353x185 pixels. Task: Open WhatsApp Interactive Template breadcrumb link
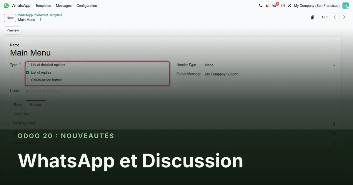click(40, 15)
